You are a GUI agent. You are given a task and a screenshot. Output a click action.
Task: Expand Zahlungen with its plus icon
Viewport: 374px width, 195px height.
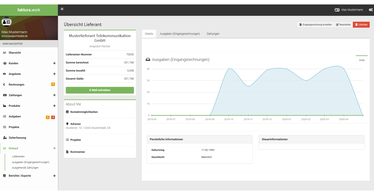(x=54, y=95)
